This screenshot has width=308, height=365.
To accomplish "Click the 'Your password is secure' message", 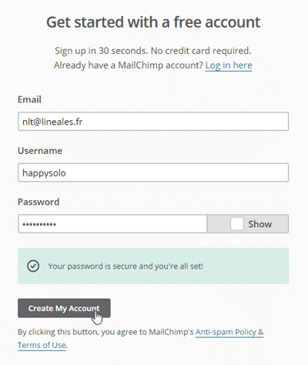I will [x=126, y=266].
